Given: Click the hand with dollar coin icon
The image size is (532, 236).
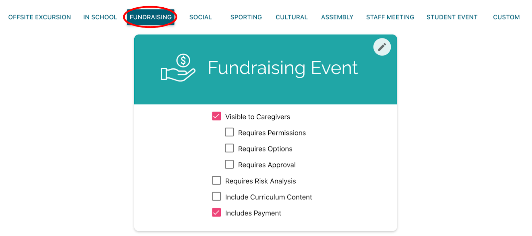Looking at the screenshot, I should coord(178,68).
